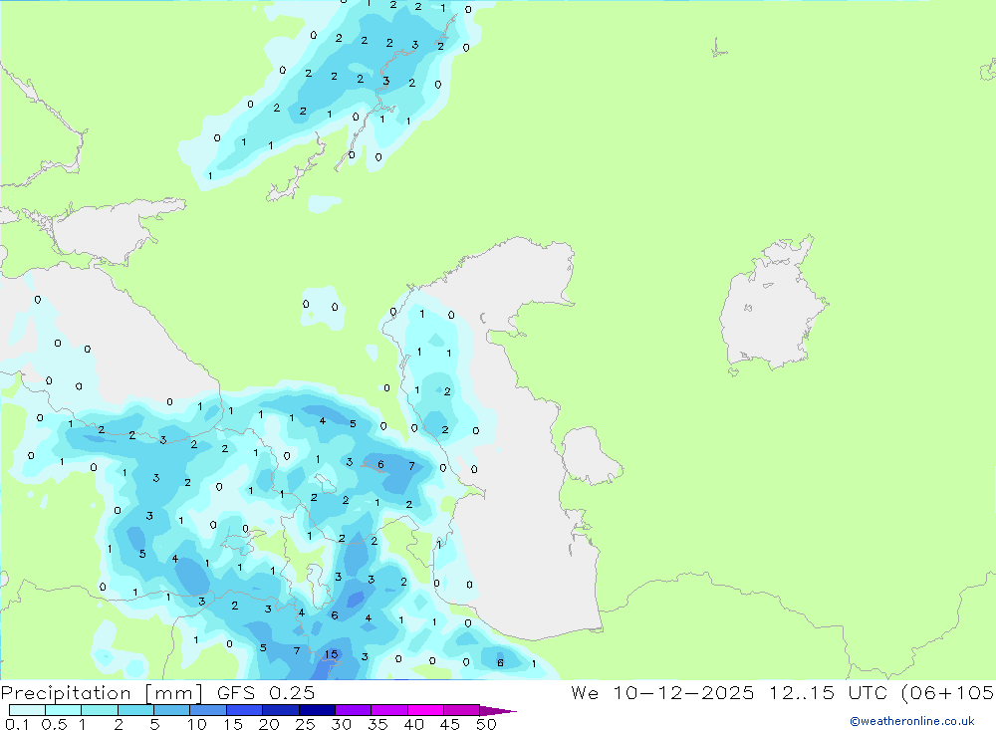
Task: Click the 'We 10-12-2025' date text
Action: click(x=662, y=692)
